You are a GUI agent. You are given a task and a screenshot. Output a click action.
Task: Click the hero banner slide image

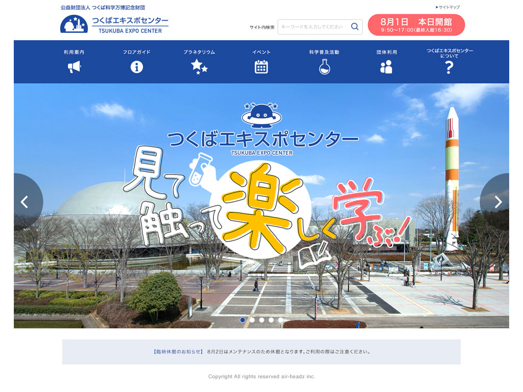coord(261,206)
